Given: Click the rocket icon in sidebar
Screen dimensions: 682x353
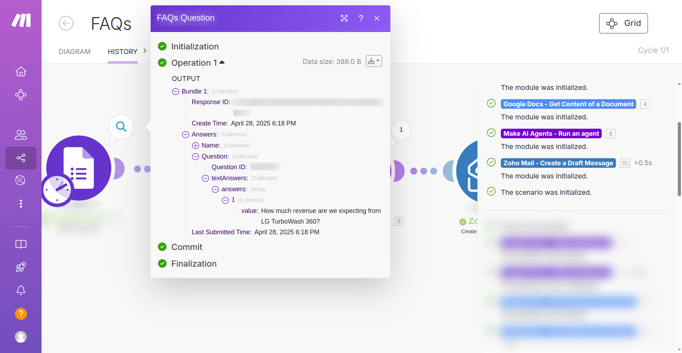Looking at the screenshot, I should coord(21,267).
